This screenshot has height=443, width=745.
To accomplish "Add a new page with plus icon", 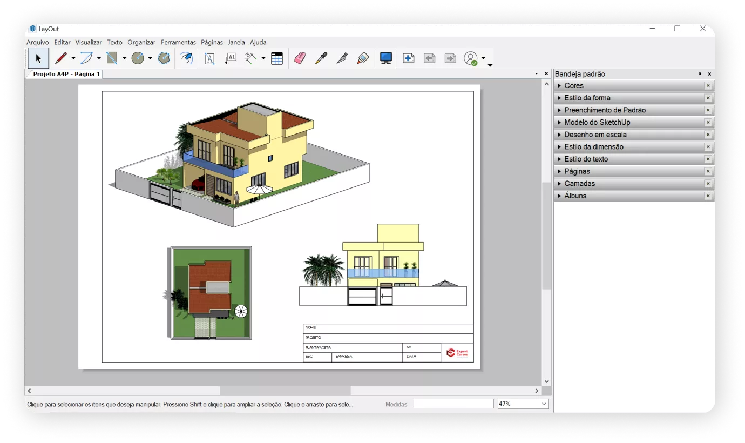I will [409, 58].
